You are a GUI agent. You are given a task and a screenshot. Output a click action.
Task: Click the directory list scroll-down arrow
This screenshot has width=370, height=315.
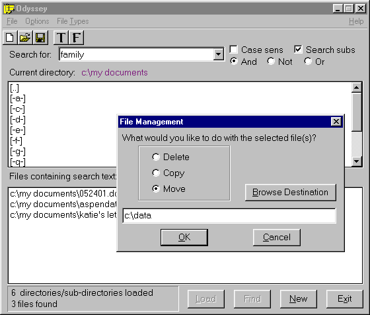357,161
